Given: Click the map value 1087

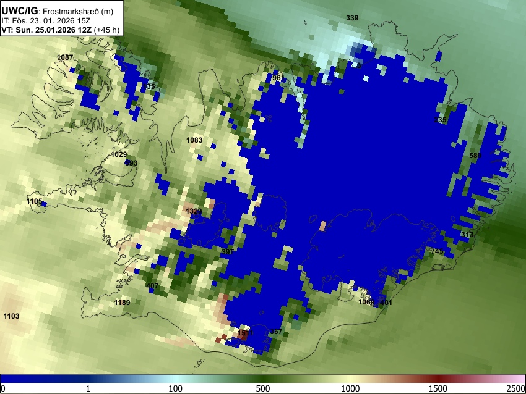Looking at the screenshot, I should (65, 57).
